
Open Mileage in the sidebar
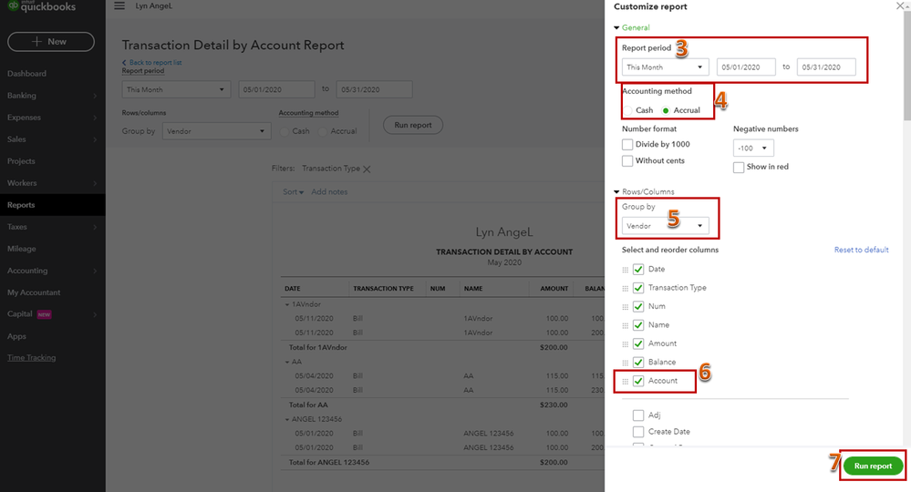coord(22,249)
